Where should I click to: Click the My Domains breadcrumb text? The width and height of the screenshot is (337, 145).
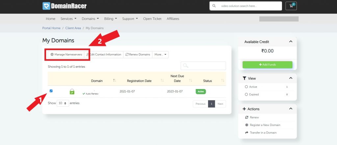(94, 28)
